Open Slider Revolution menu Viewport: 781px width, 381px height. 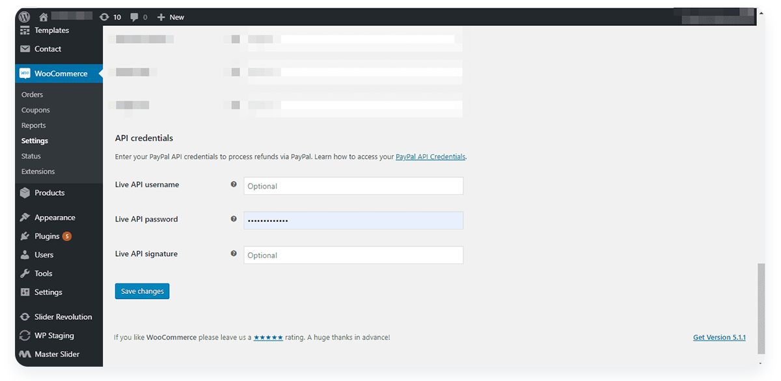(63, 317)
